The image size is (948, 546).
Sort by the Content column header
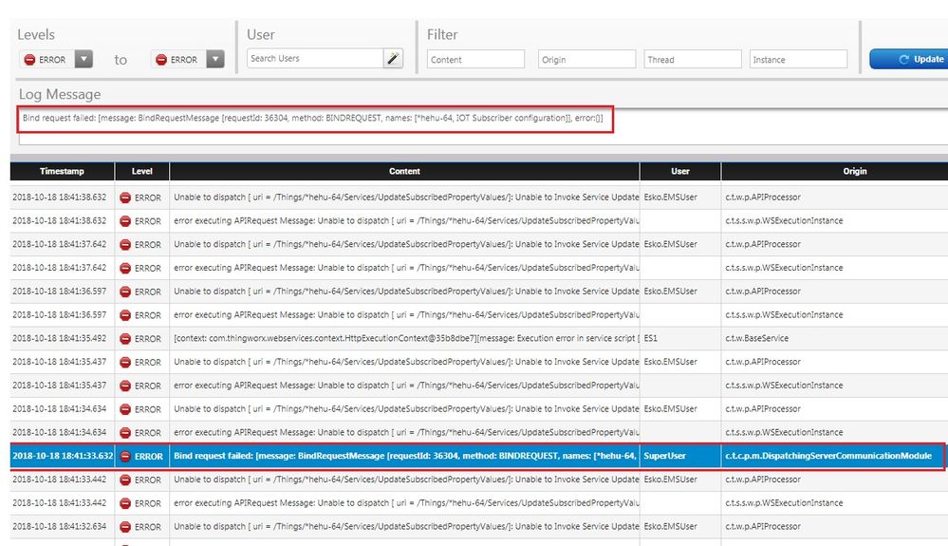pos(404,171)
